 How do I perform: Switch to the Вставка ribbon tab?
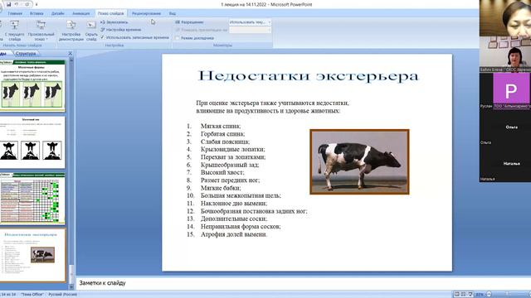tap(37, 13)
